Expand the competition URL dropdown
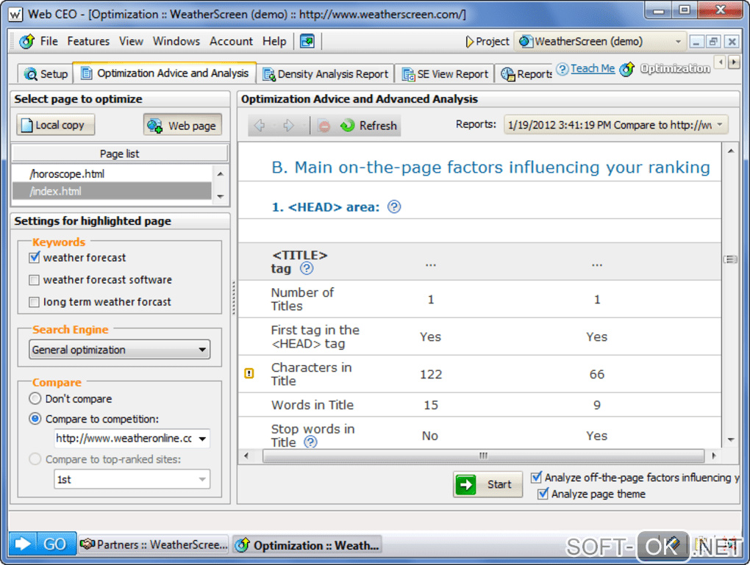This screenshot has width=750, height=565. [x=202, y=439]
